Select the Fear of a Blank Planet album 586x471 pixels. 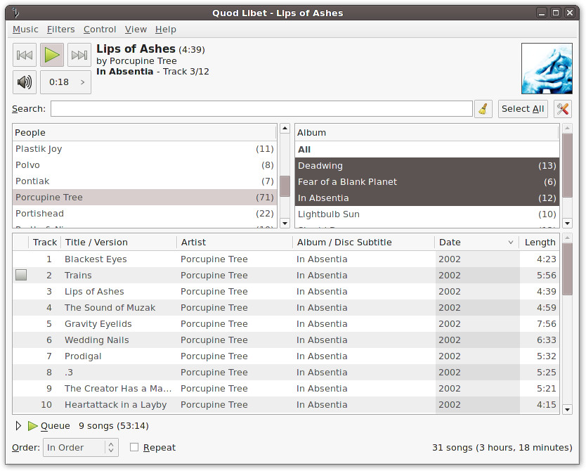pyautogui.click(x=427, y=181)
